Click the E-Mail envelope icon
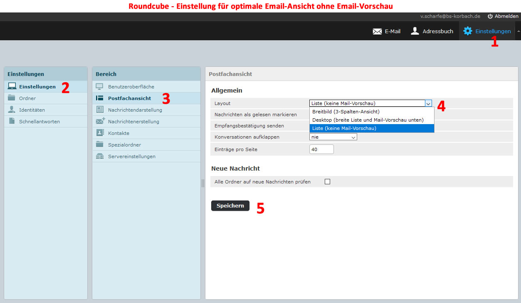Image resolution: width=521 pixels, height=303 pixels. tap(377, 32)
